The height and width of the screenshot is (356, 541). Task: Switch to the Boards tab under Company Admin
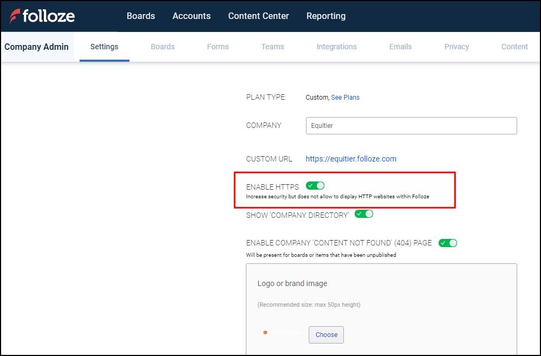[x=162, y=47]
